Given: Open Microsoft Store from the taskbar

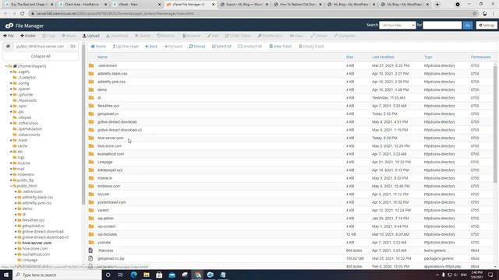Looking at the screenshot, I should [159, 275].
